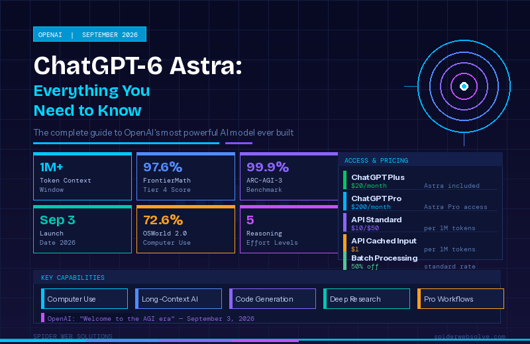Click the API Standard row title
The width and height of the screenshot is (530, 344).
point(376,220)
